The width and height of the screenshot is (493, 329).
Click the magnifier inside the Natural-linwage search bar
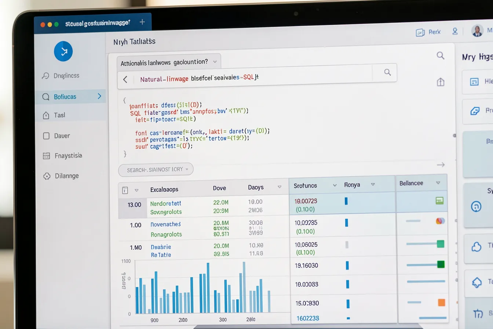pos(387,72)
